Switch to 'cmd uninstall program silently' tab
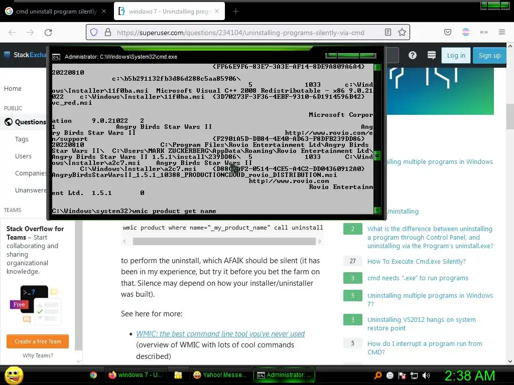Viewport: 514px width, 385px height. (56, 12)
